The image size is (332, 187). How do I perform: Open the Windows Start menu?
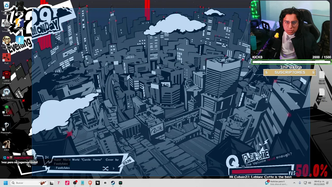pos(5,183)
